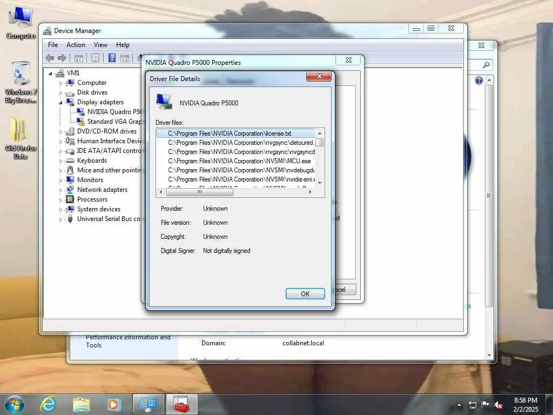This screenshot has height=415, width=553.
Task: Click the muted volume icon in system tray
Action: (498, 405)
